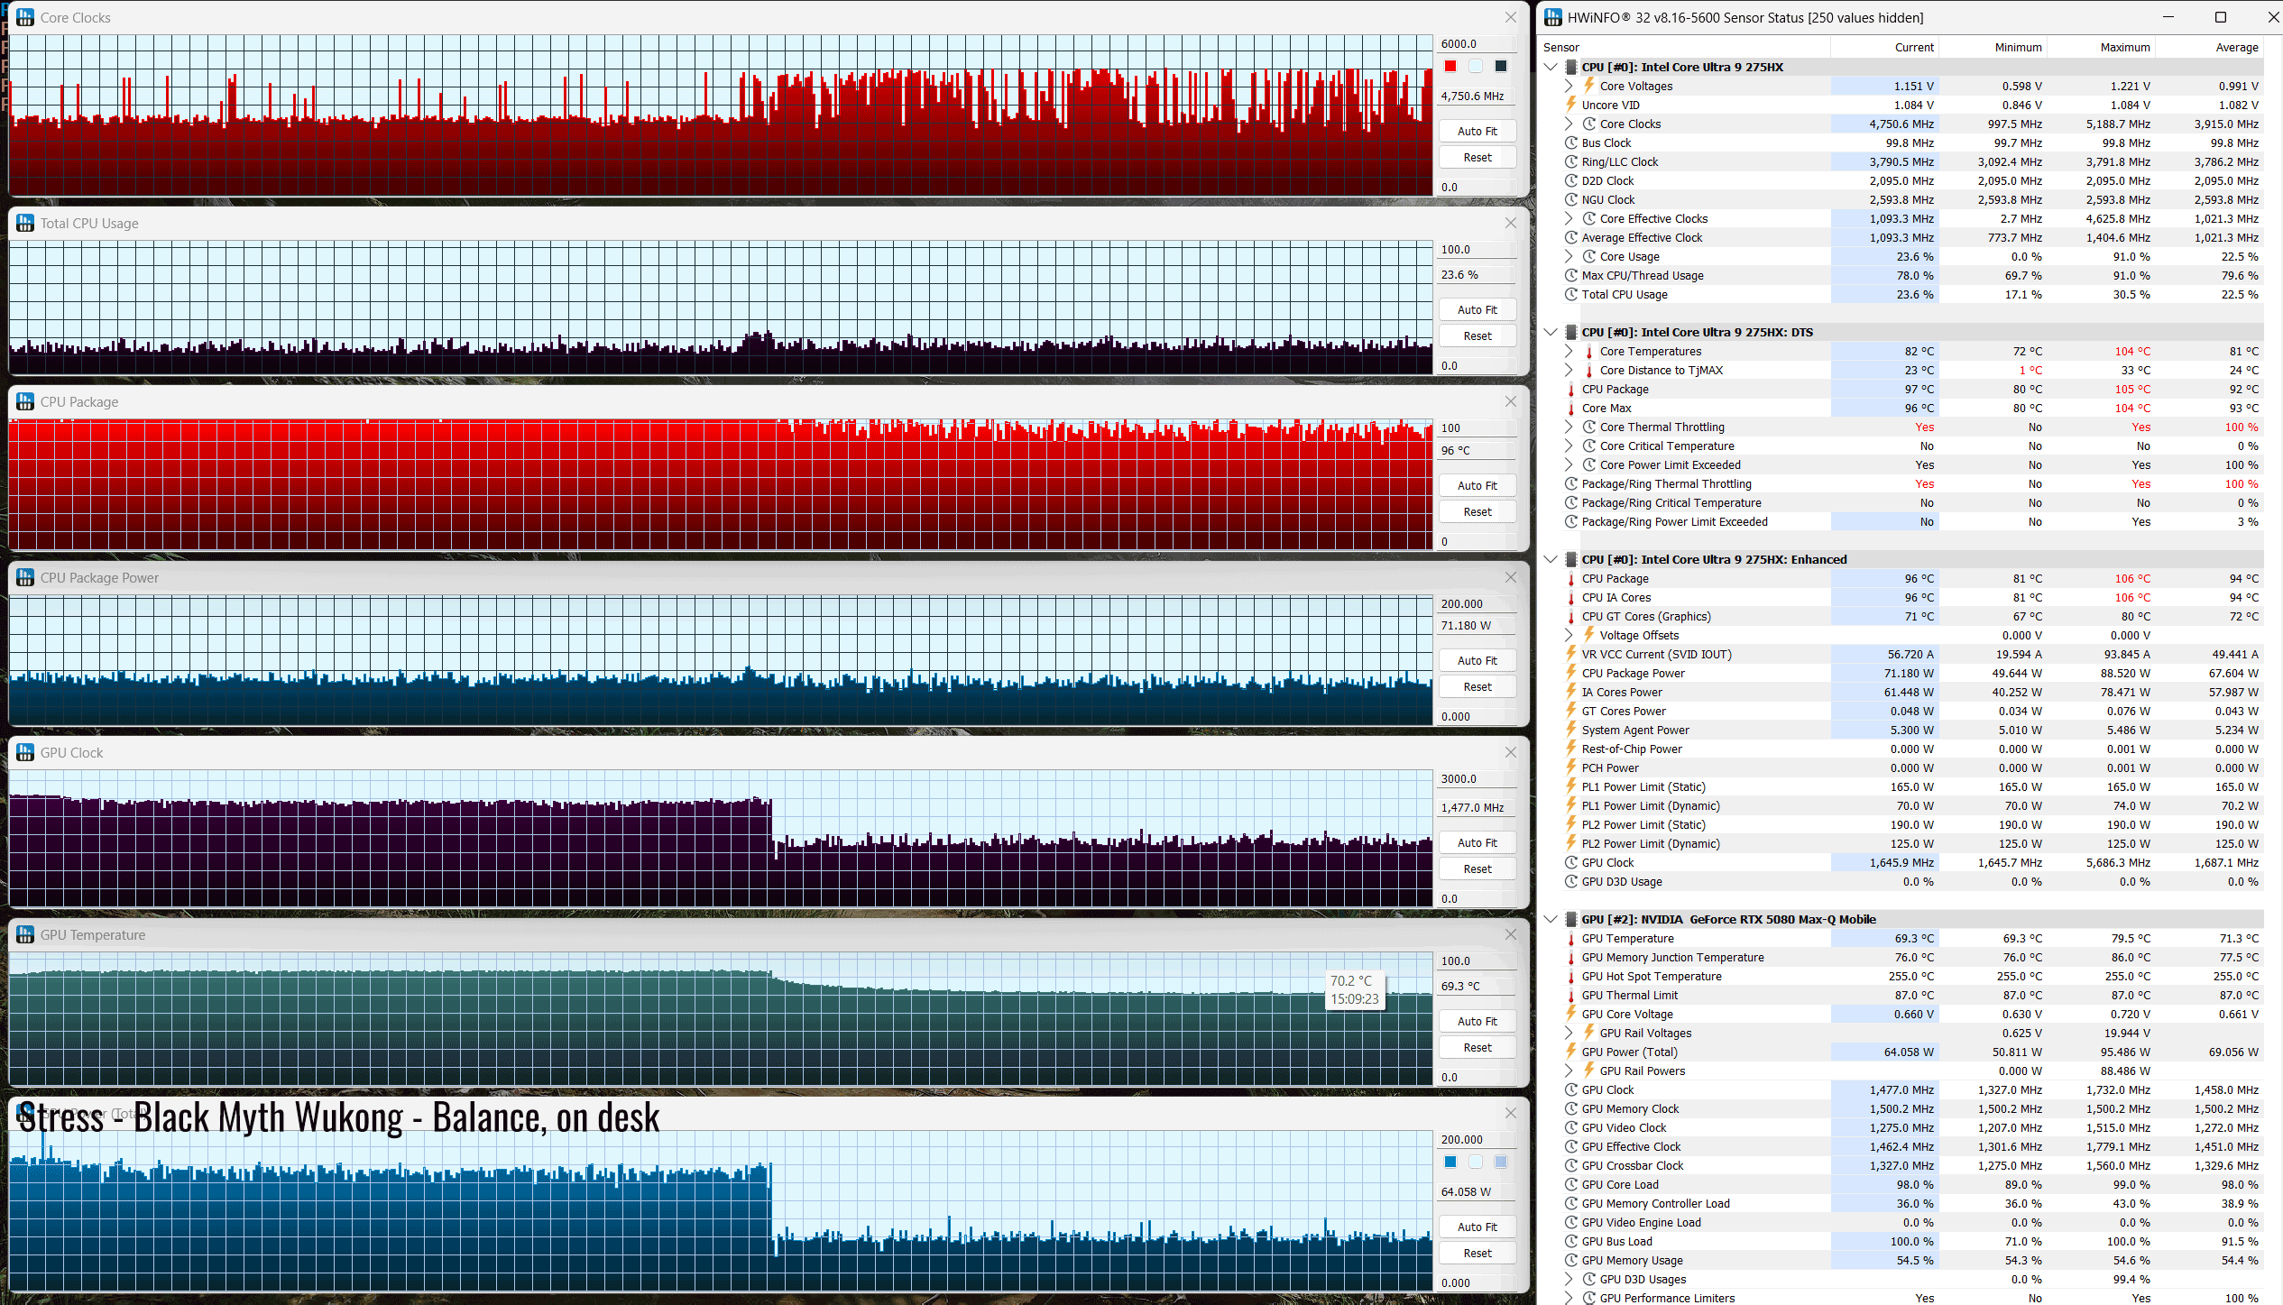
Task: Click the lightning icon beside CPU Package Power
Action: [1570, 673]
